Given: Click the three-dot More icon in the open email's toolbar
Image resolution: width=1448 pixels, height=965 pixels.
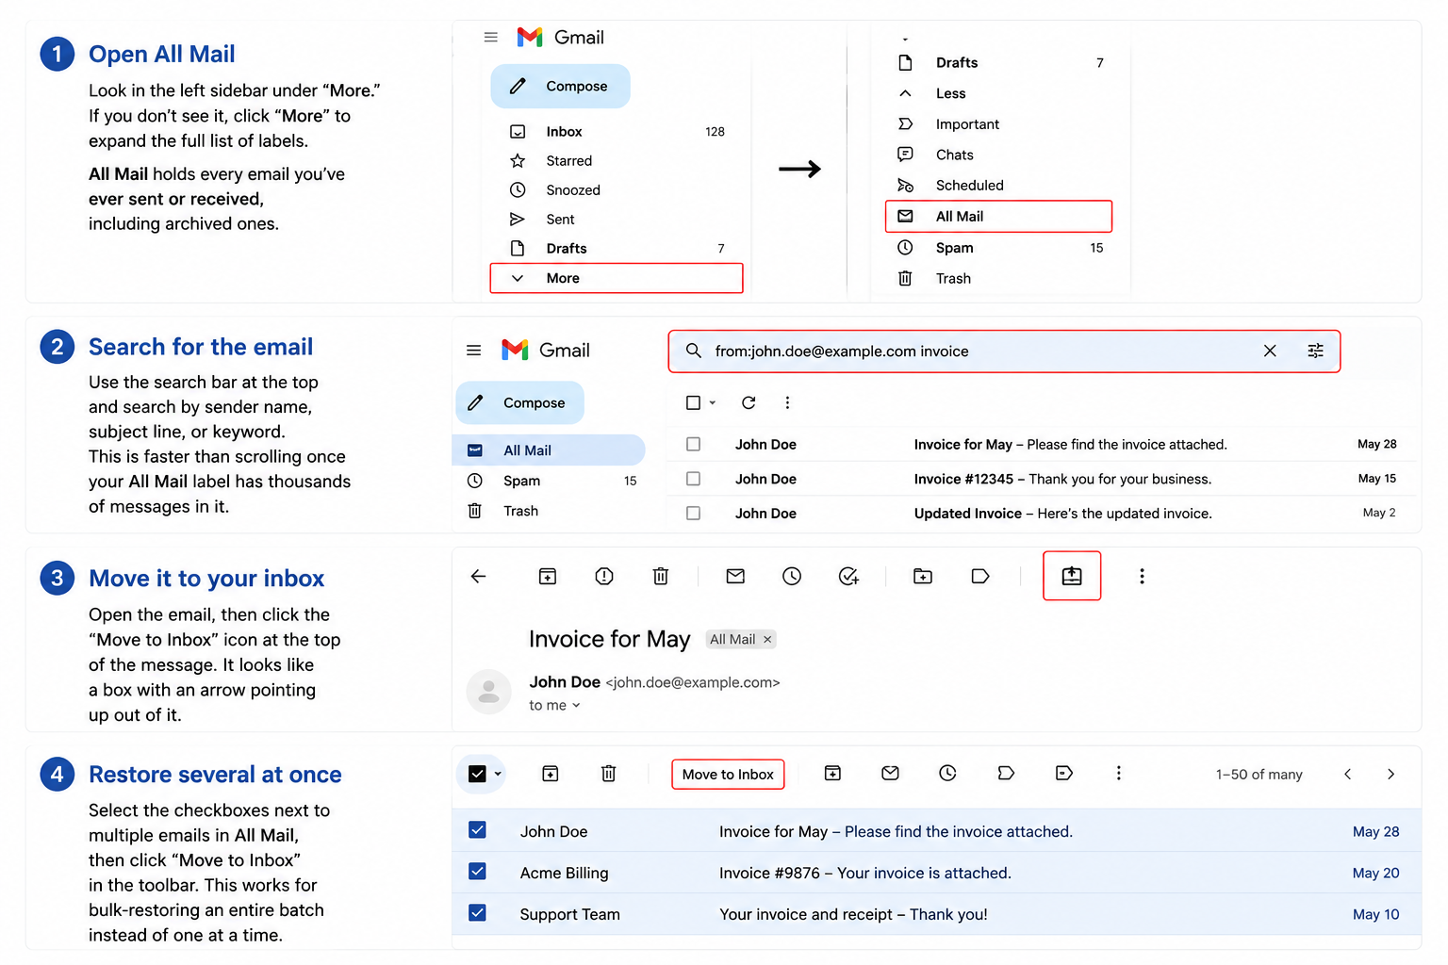Looking at the screenshot, I should click(1142, 576).
